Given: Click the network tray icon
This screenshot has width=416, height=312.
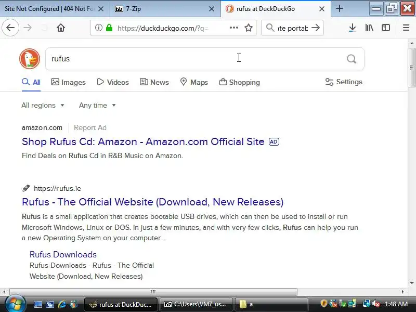Looking at the screenshot, I should (x=367, y=304).
